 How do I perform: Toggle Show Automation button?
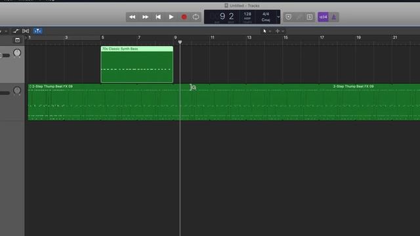[x=16, y=31]
